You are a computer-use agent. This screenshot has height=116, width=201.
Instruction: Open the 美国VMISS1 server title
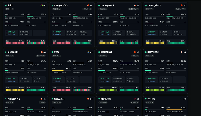[x=106, y=52]
